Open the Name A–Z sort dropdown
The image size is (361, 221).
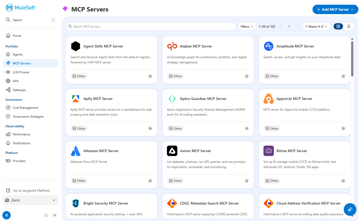(x=316, y=26)
